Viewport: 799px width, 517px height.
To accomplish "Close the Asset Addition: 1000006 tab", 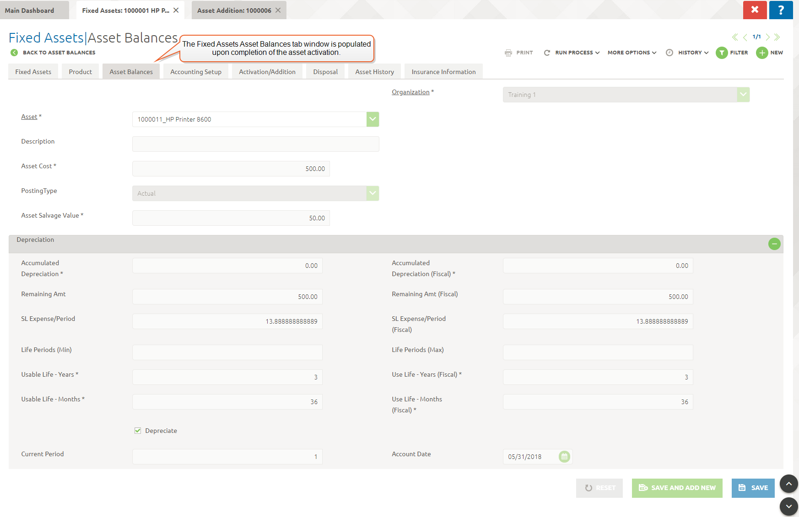I will click(278, 10).
